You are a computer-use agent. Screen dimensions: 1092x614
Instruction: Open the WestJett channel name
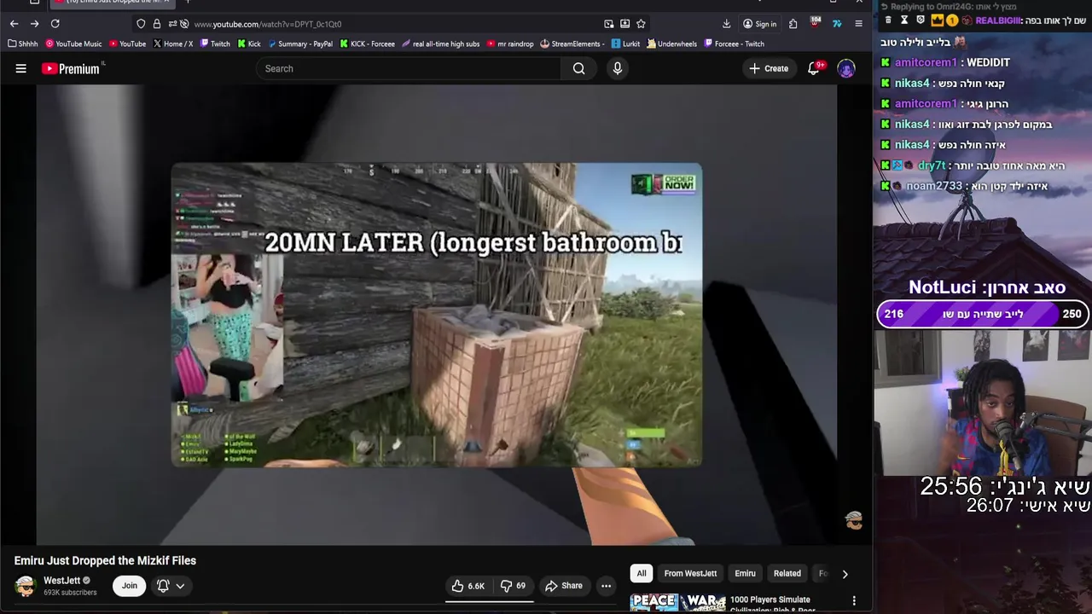(61, 581)
